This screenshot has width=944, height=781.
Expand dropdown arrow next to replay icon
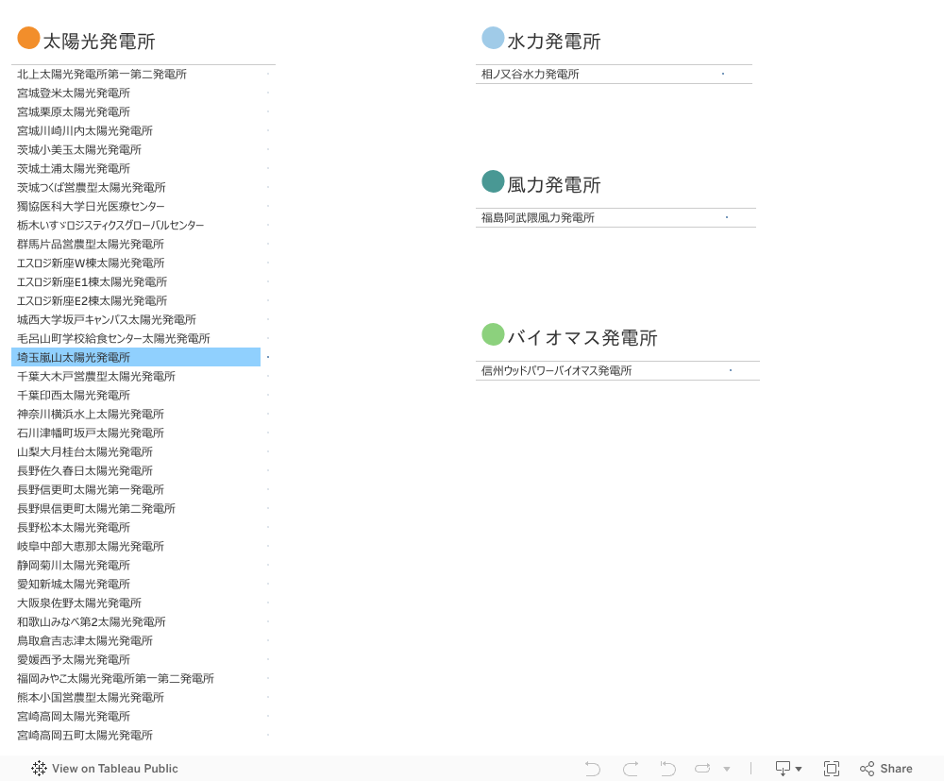[727, 769]
